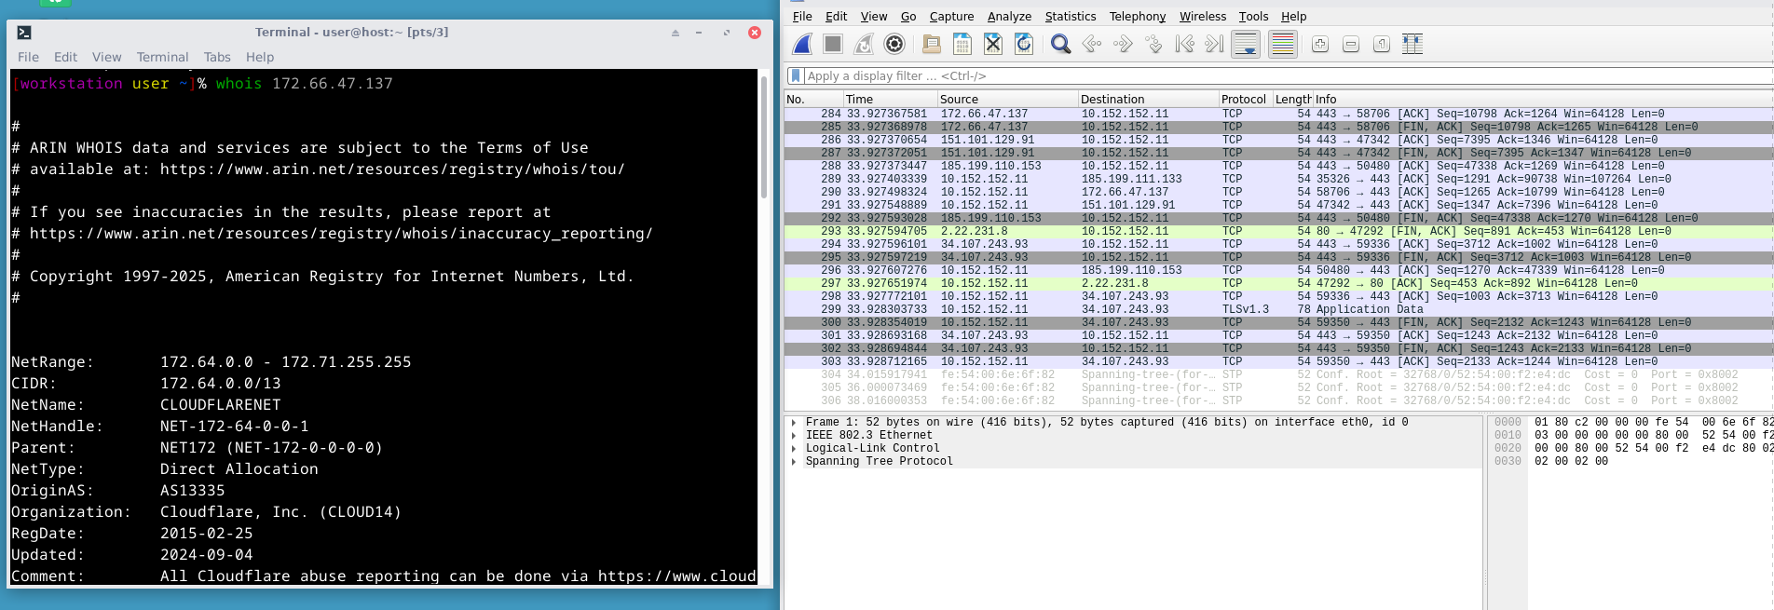Jump to the first packet
Viewport: 1774px width, 610px height.
point(1184,44)
